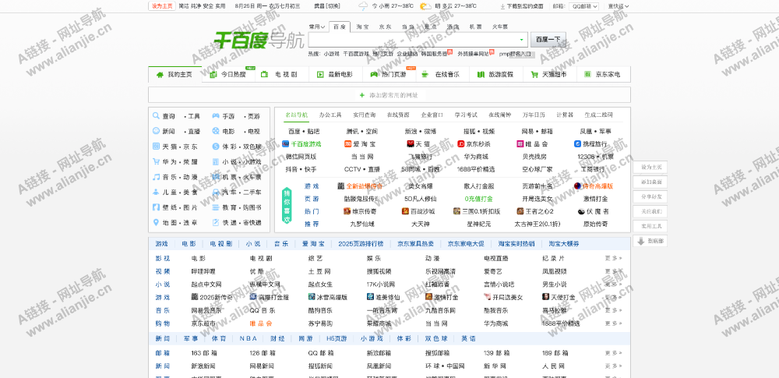This screenshot has height=378, width=779.
Task: Switch to the 淘宝 search tab
Action: pos(362,26)
